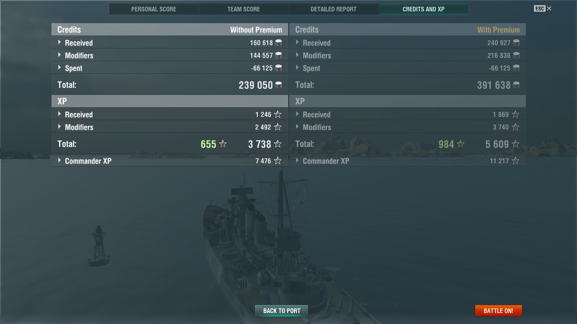The height and width of the screenshot is (324, 577).
Task: Click coin icon beside 391 638 premium total
Action: [x=516, y=85]
